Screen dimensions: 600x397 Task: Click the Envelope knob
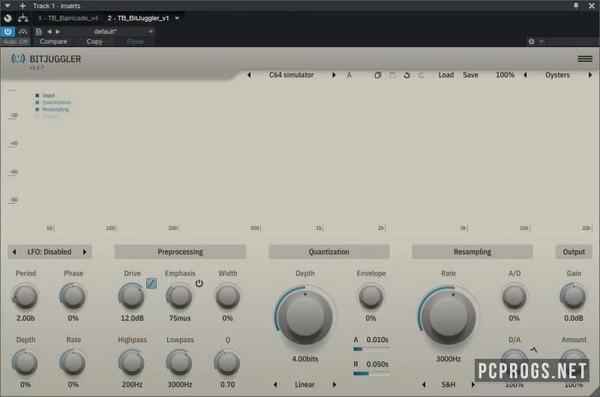370,296
